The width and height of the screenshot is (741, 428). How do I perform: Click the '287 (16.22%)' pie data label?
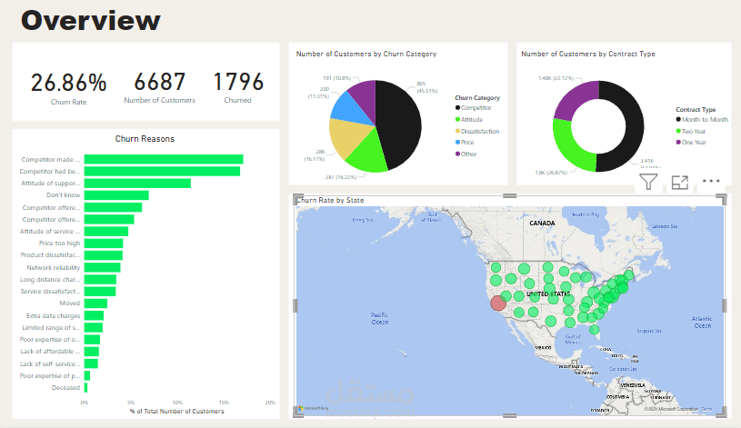coord(341,176)
